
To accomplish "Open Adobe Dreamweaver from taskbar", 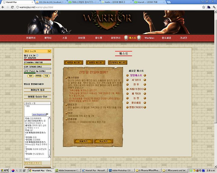I will (68, 171).
